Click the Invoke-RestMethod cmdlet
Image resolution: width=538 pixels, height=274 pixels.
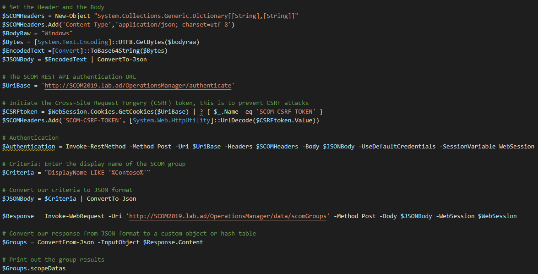[x=96, y=147]
